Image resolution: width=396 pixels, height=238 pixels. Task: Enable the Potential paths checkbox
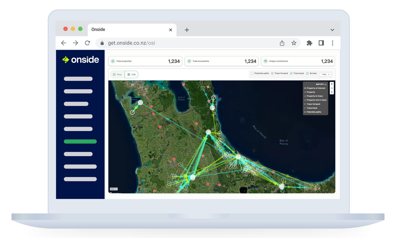point(252,73)
